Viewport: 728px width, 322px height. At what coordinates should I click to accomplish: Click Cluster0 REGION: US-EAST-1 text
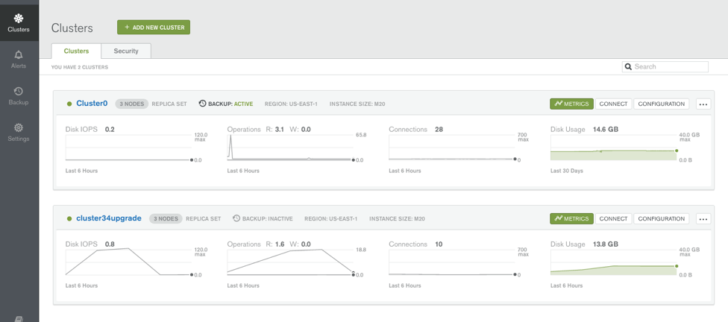coord(291,104)
